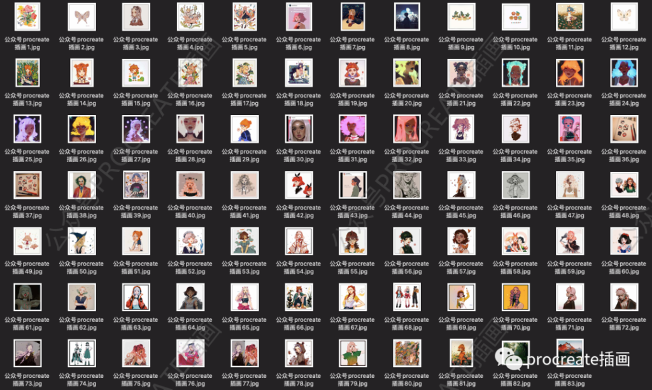Select the 插画 70.jpg yellow background portrait

[515, 297]
